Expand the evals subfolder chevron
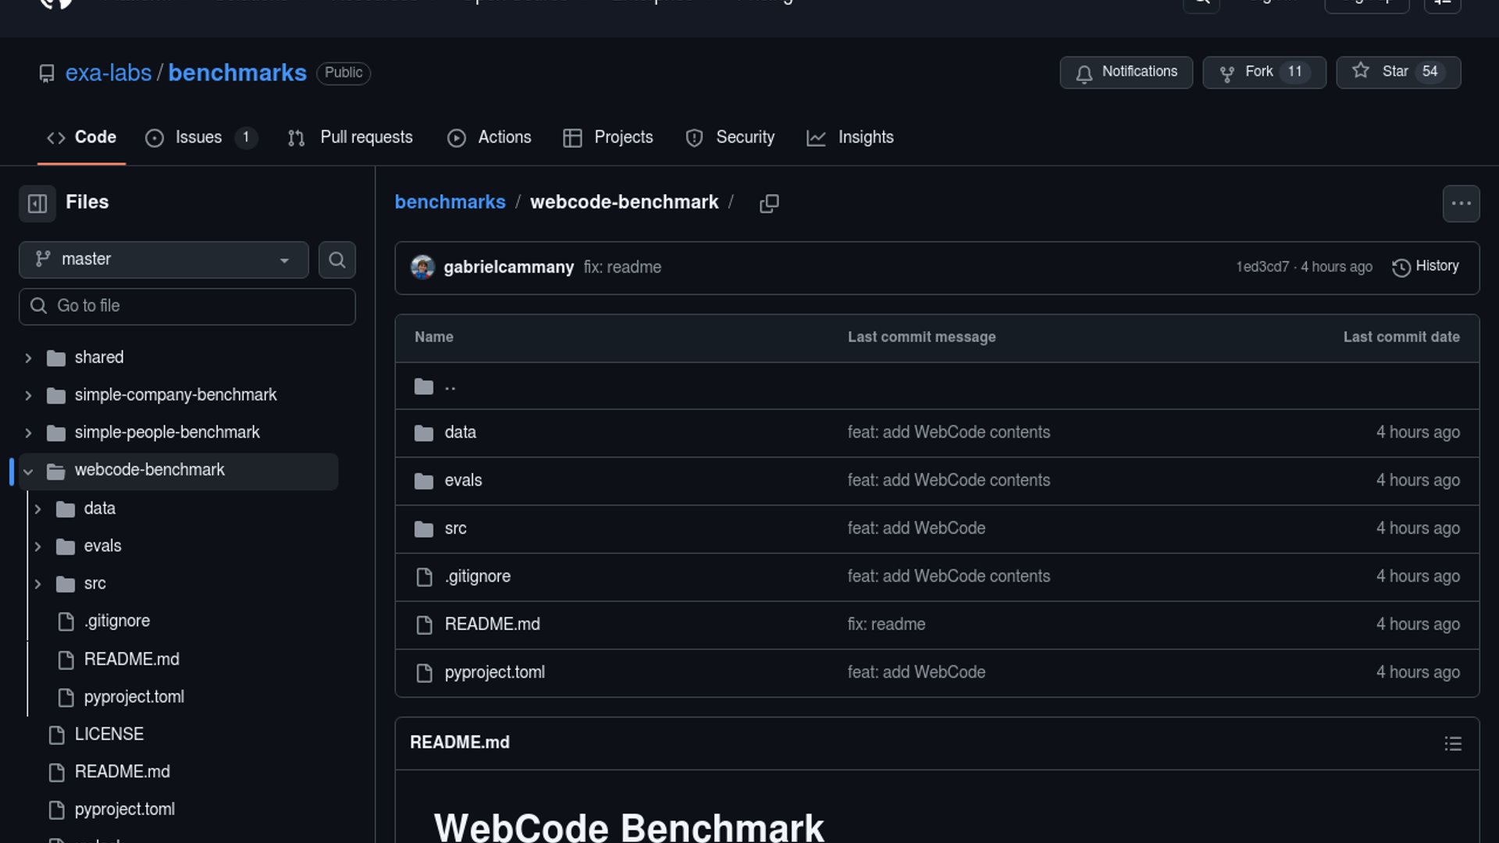The width and height of the screenshot is (1499, 843). point(37,546)
